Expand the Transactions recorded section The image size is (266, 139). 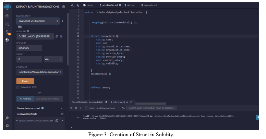pos(61,108)
